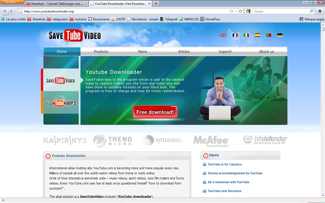
Task: Reload the page with the refresh icon
Action: pos(241,11)
